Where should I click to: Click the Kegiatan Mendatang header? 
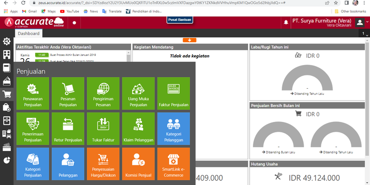point(190,47)
